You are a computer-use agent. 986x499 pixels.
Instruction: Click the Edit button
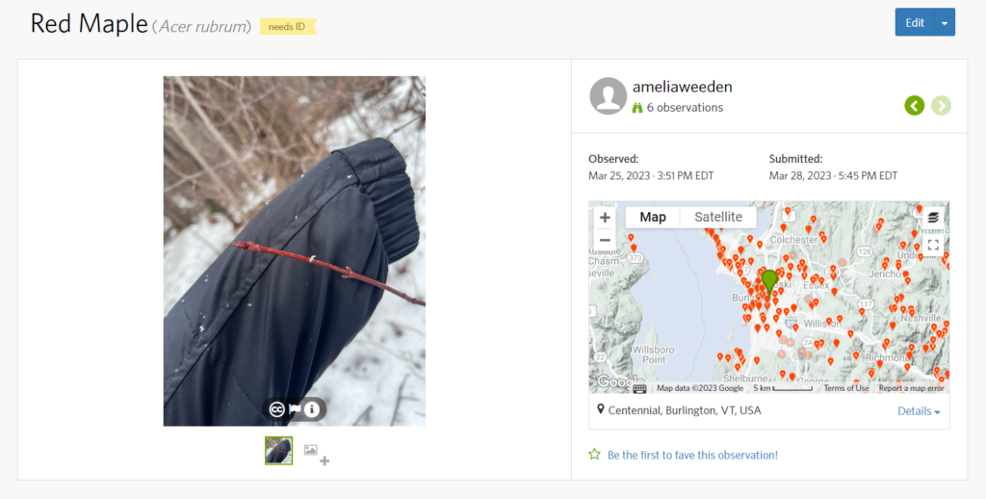click(x=915, y=23)
